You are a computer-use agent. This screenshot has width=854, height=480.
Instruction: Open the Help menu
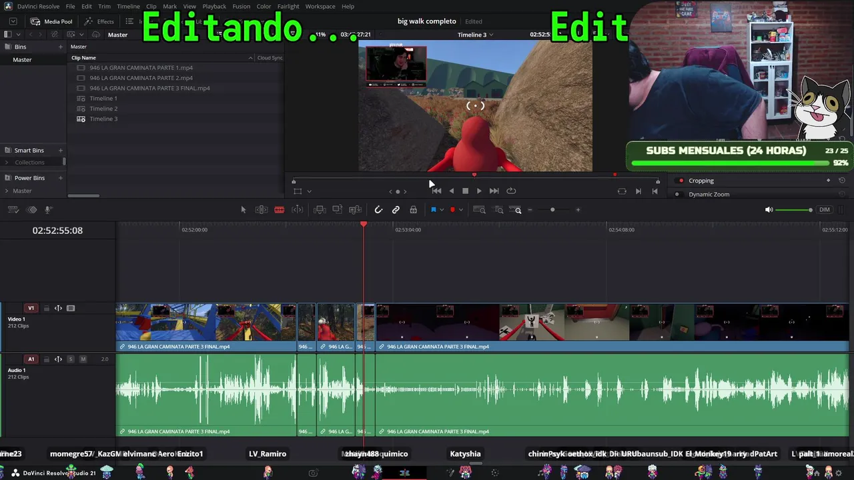tap(348, 6)
